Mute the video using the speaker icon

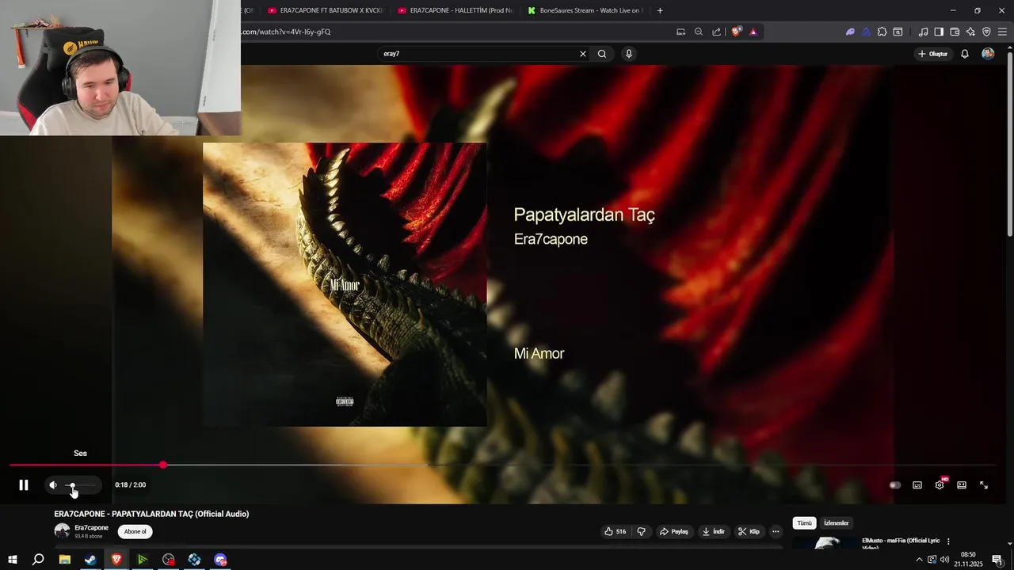[53, 485]
